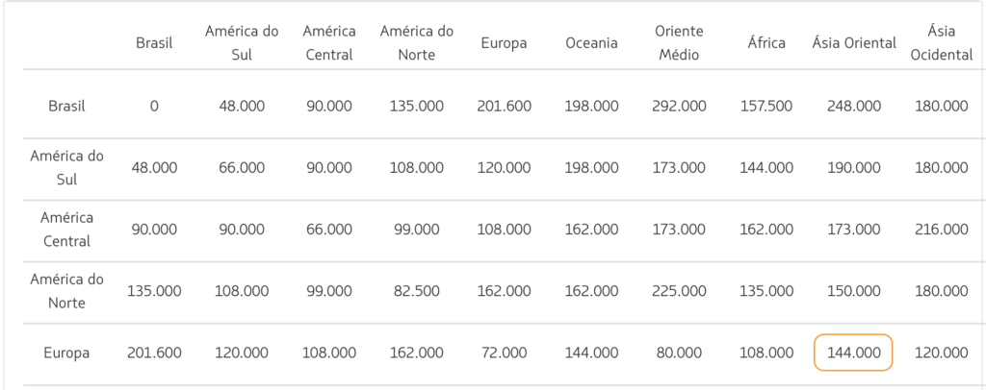
Task: Click the 248.000 Brasil–Ásia Oriental cell
Action: [854, 106]
